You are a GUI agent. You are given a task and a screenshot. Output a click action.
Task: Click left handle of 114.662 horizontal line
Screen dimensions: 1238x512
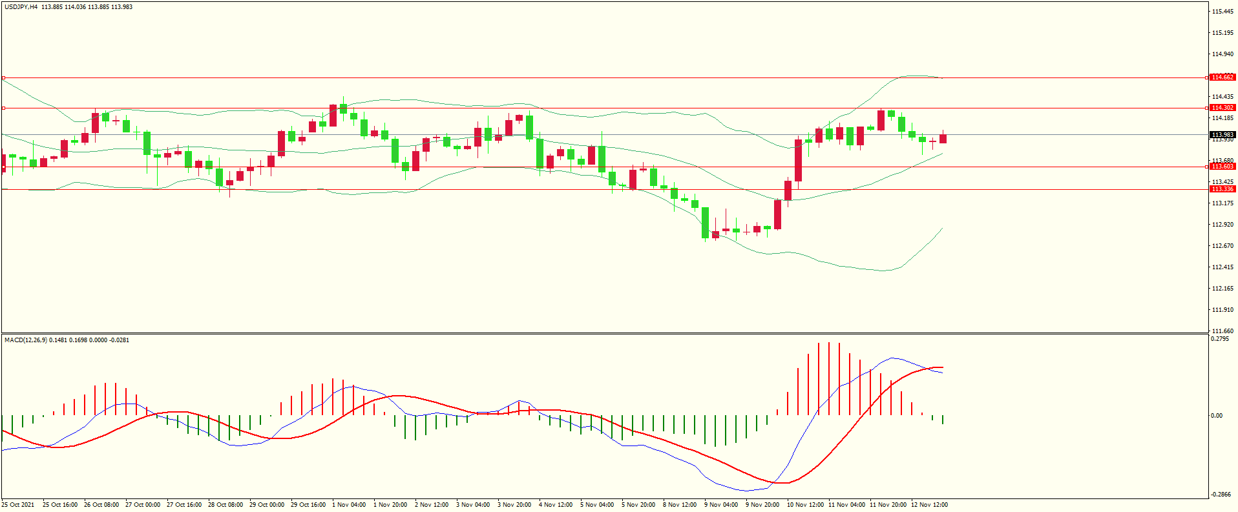pos(4,77)
